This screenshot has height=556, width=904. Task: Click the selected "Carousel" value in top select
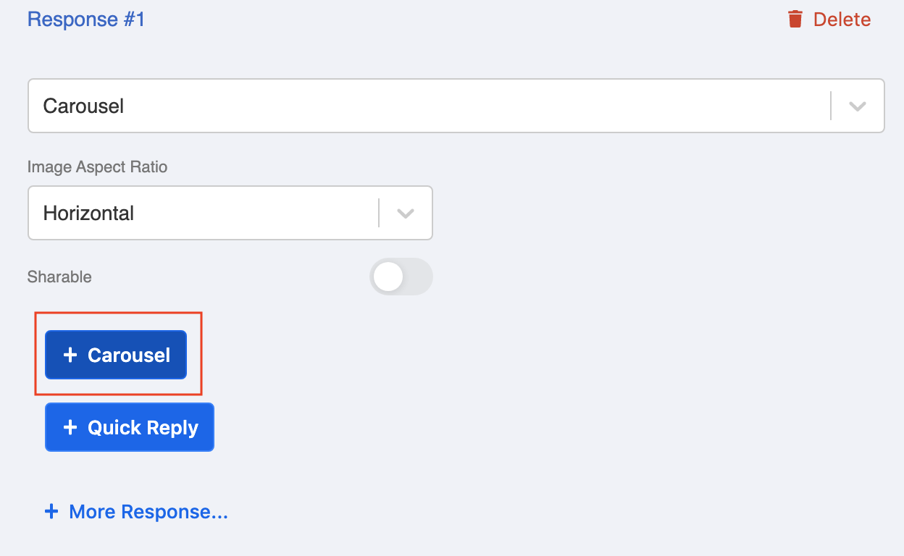click(83, 106)
